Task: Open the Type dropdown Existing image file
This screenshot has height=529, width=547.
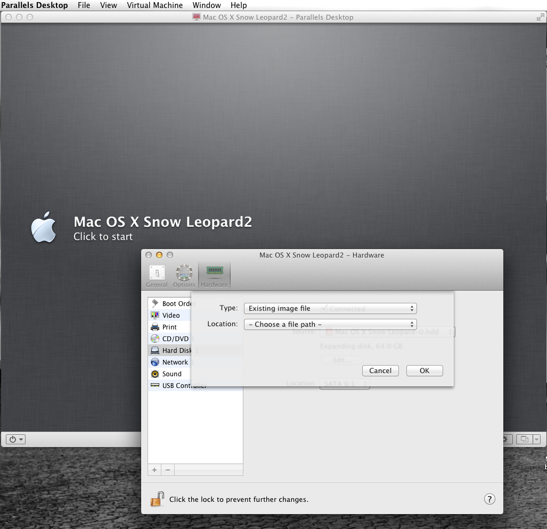Action: (x=330, y=309)
